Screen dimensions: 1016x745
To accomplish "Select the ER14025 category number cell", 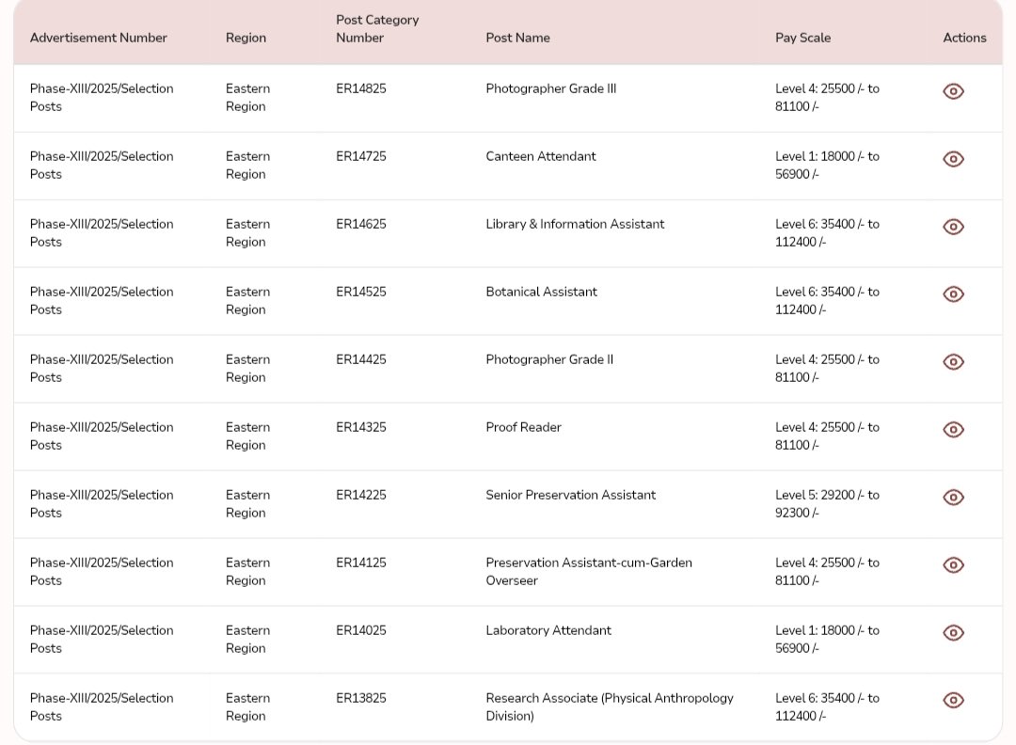I will [360, 630].
